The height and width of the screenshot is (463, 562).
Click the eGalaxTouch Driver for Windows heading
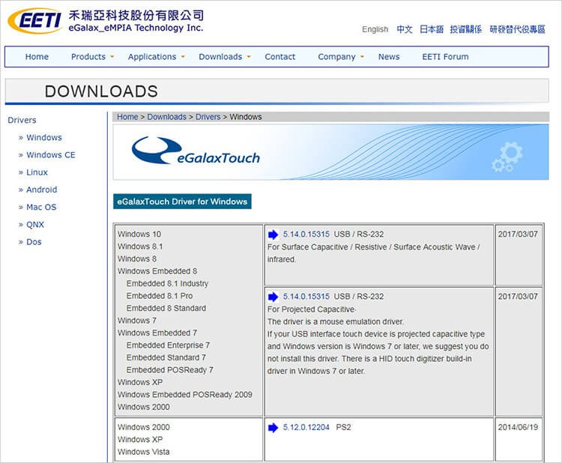coord(181,202)
